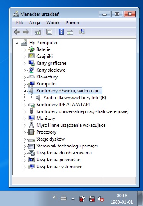Select Mysz i inne urządzenia wskazujące
Screen dimensions: 143x206
(x=71, y=125)
